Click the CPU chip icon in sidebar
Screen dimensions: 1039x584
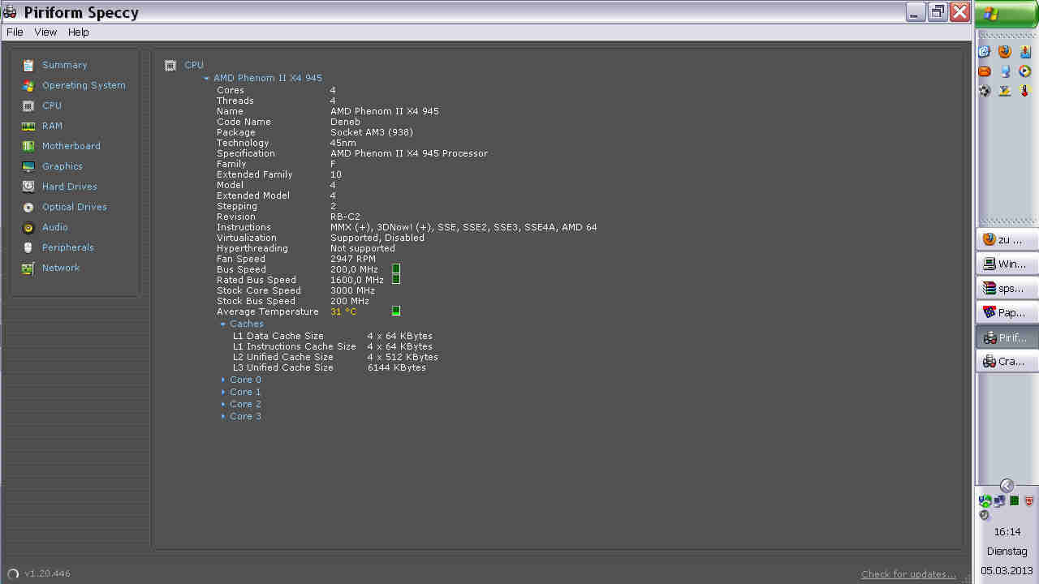28,105
